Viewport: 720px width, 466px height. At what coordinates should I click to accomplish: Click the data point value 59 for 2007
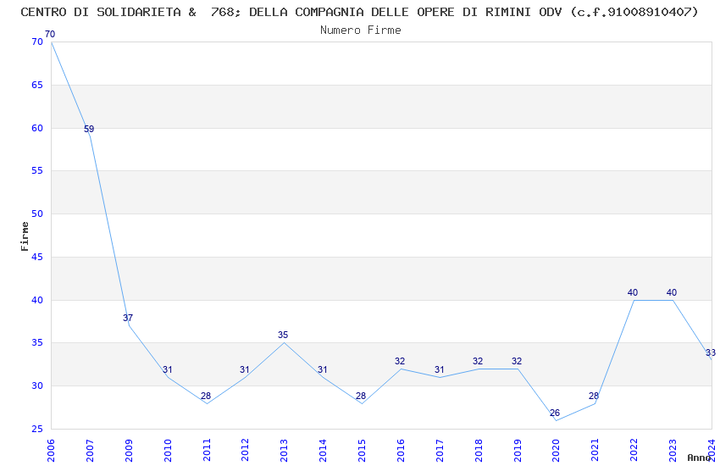click(89, 129)
